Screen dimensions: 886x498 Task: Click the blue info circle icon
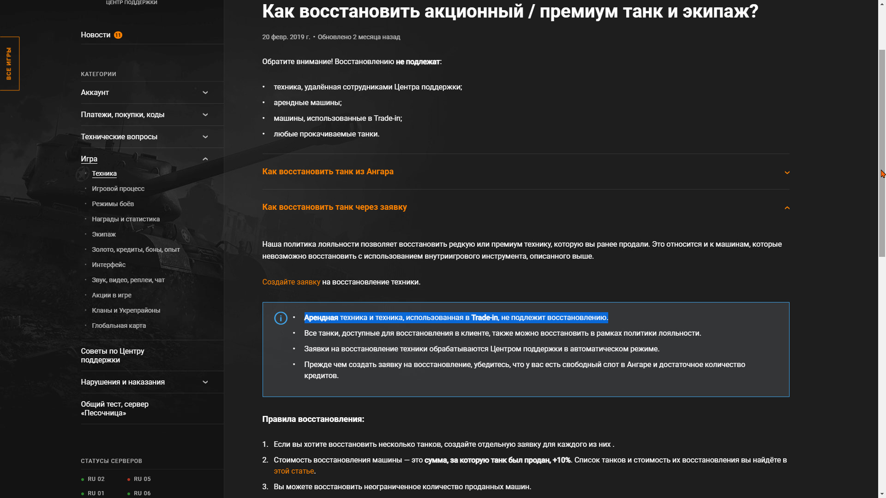(x=281, y=318)
